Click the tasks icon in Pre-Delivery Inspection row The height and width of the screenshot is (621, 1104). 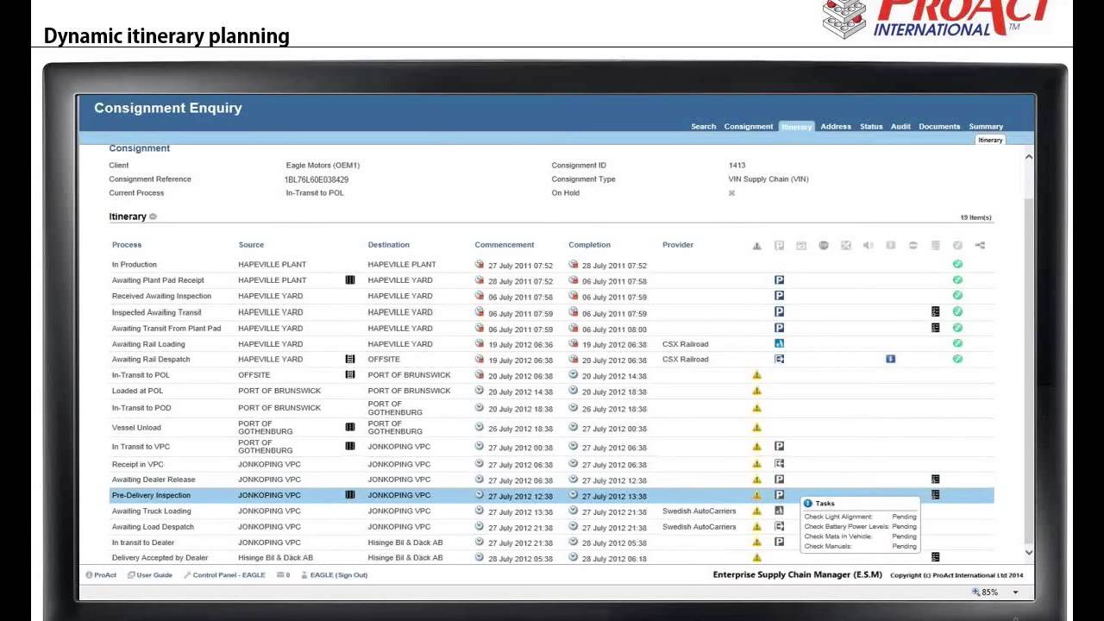[x=935, y=495]
